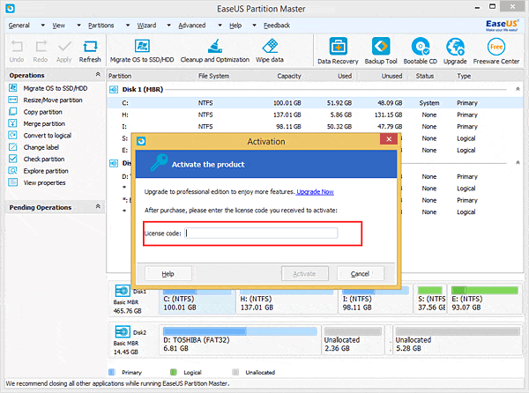Select Migrate OS to SSD/HDD in Operations panel
Viewport: 529px width, 393px height.
[55, 88]
